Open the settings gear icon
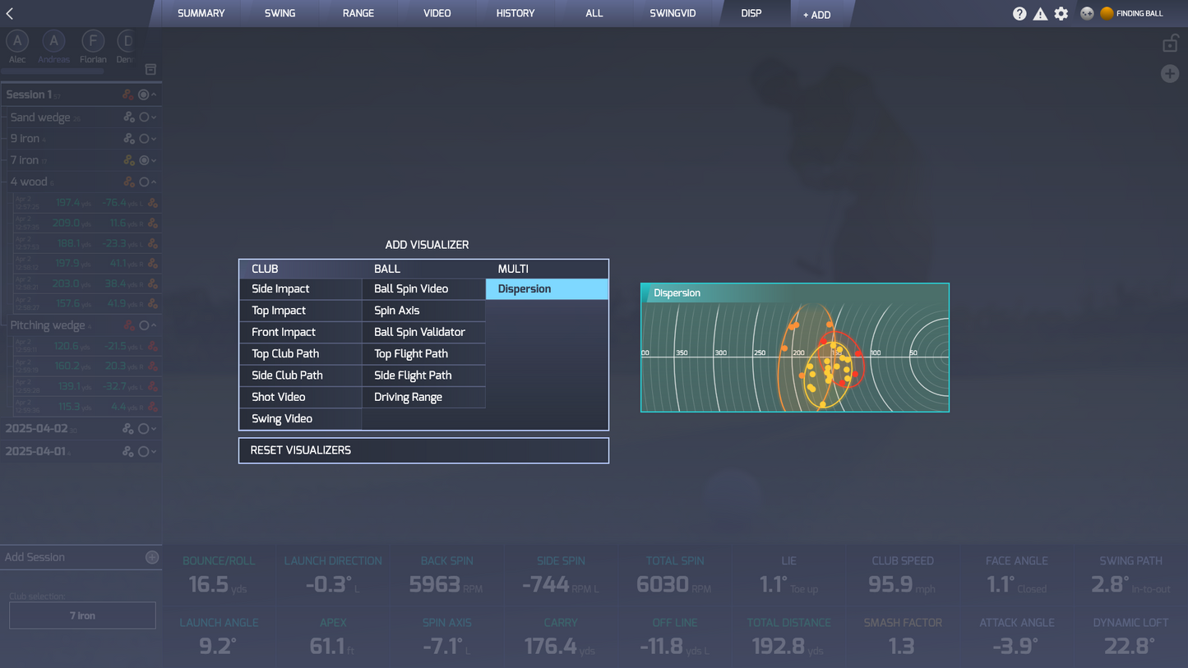The image size is (1188, 668). (x=1061, y=13)
